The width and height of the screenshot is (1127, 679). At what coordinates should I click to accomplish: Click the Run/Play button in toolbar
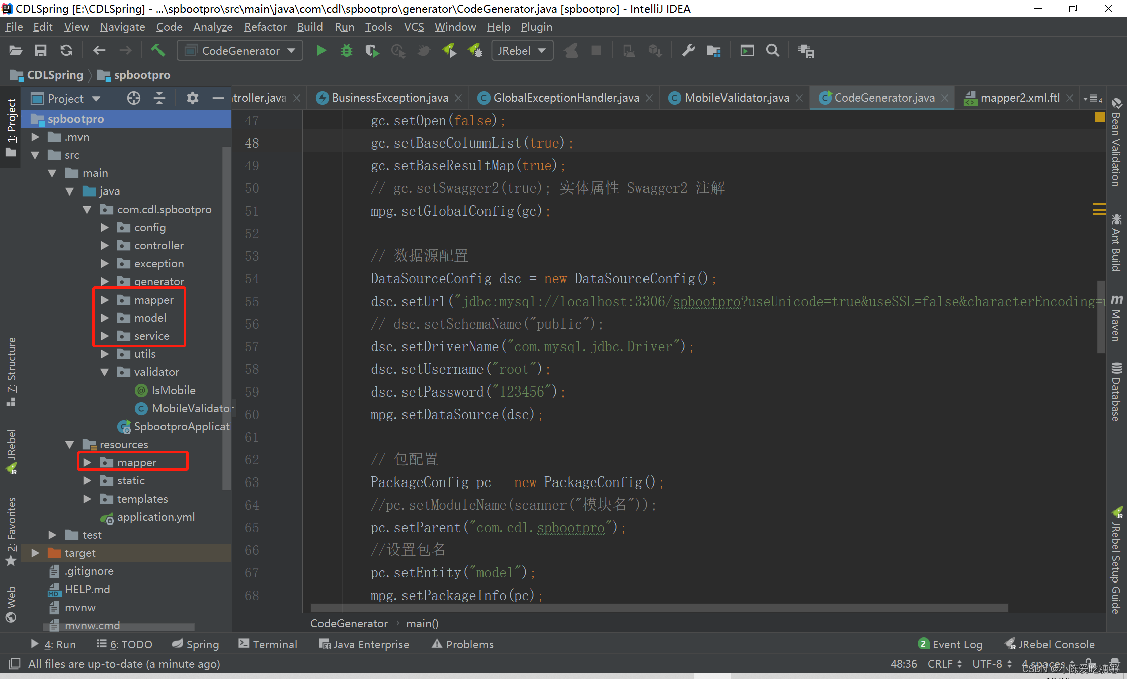pos(319,51)
